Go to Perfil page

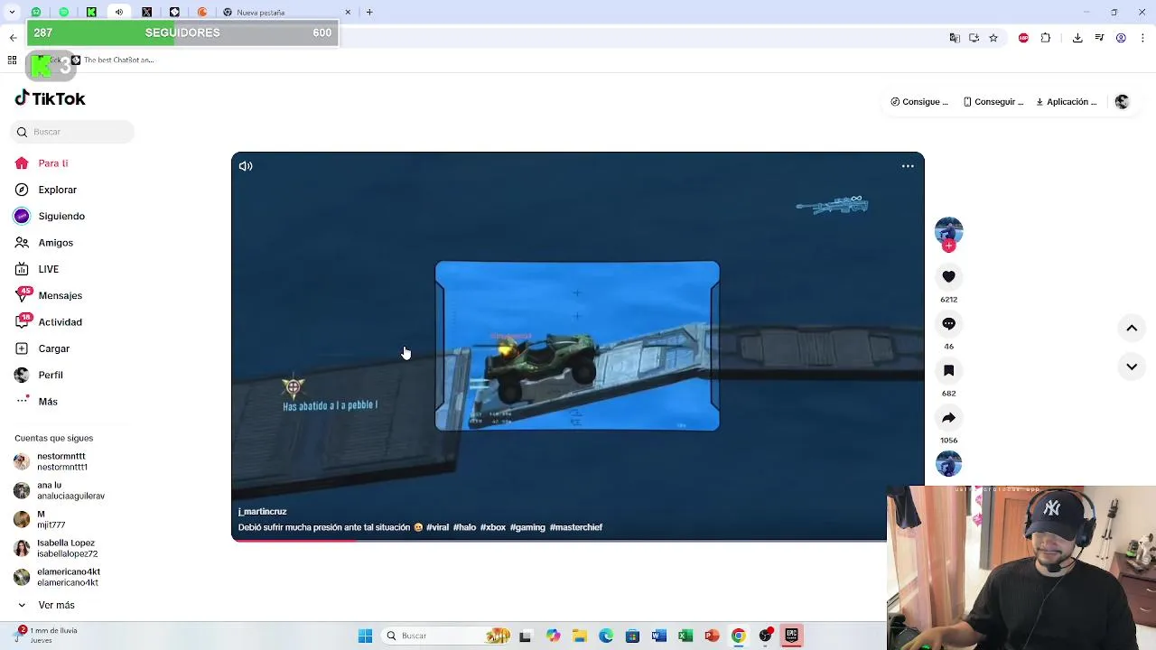coord(39,375)
